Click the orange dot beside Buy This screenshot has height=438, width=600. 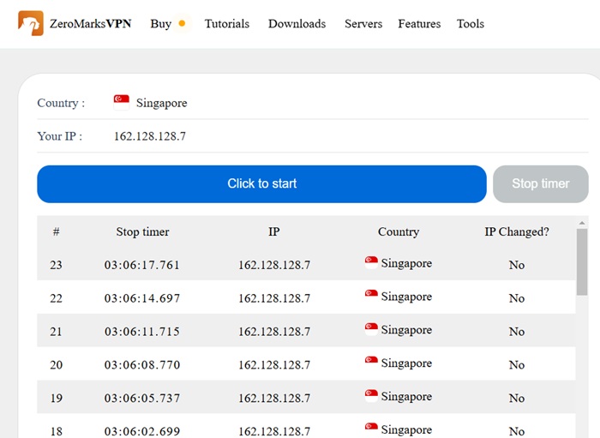tap(182, 23)
